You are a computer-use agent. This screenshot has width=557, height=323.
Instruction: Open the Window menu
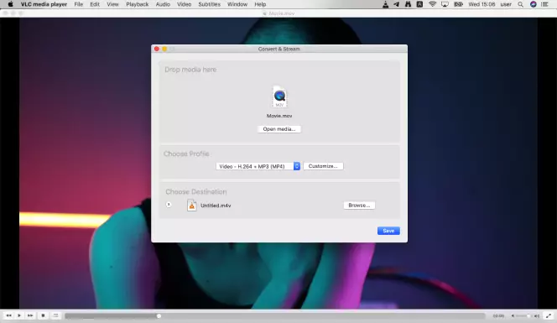tap(237, 4)
